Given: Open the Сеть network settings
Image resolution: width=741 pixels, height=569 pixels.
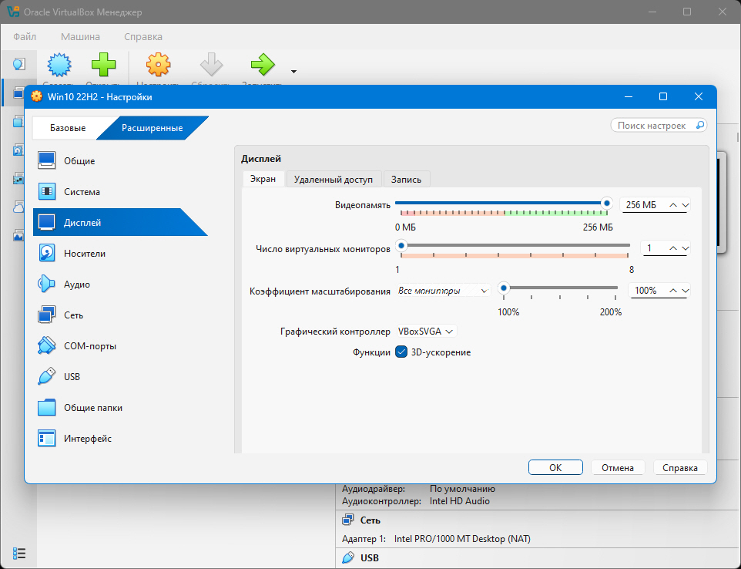Looking at the screenshot, I should pos(120,315).
